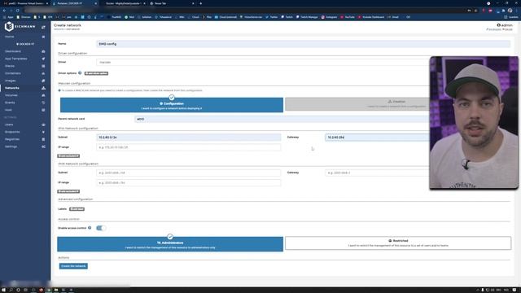The height and width of the screenshot is (293, 521).
Task: Click the Registries database icon
Action: point(43,139)
